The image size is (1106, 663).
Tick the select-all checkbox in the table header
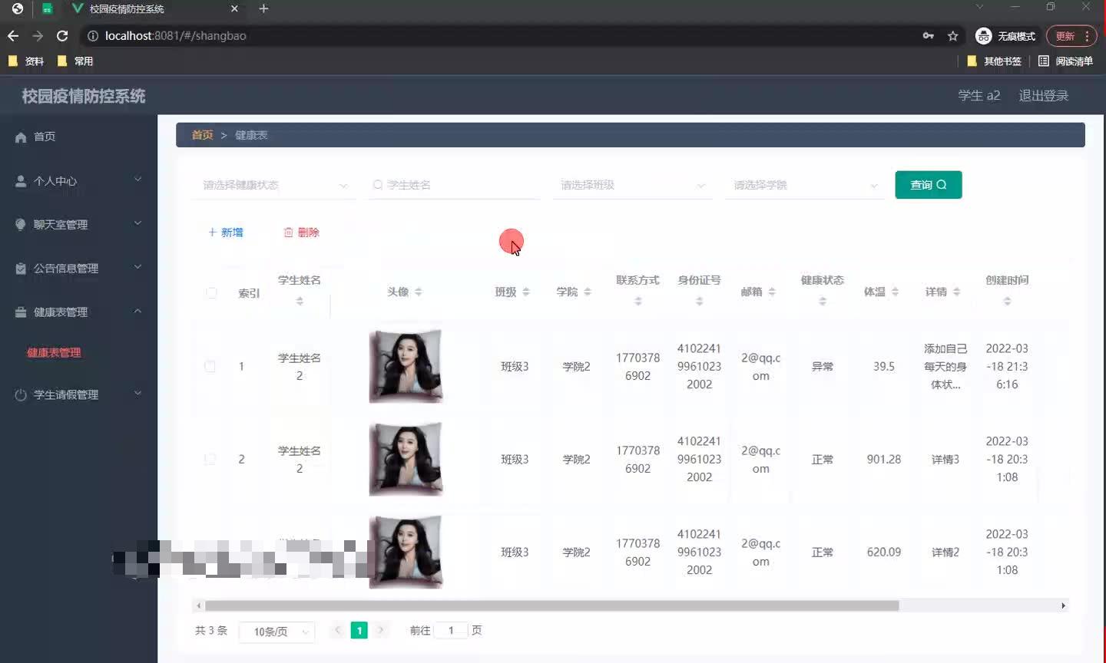(211, 293)
